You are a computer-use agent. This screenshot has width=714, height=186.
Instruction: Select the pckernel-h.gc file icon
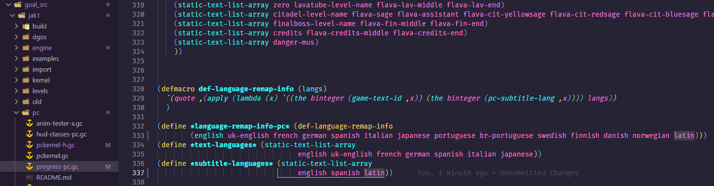(x=29, y=145)
